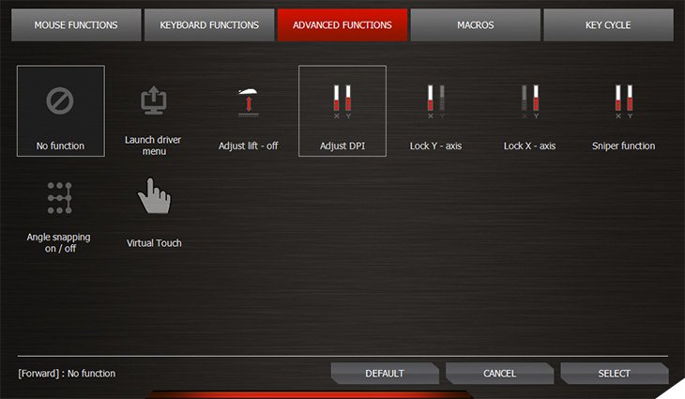Choose the Lock X-axis icon
This screenshot has height=399, width=685.
click(530, 101)
